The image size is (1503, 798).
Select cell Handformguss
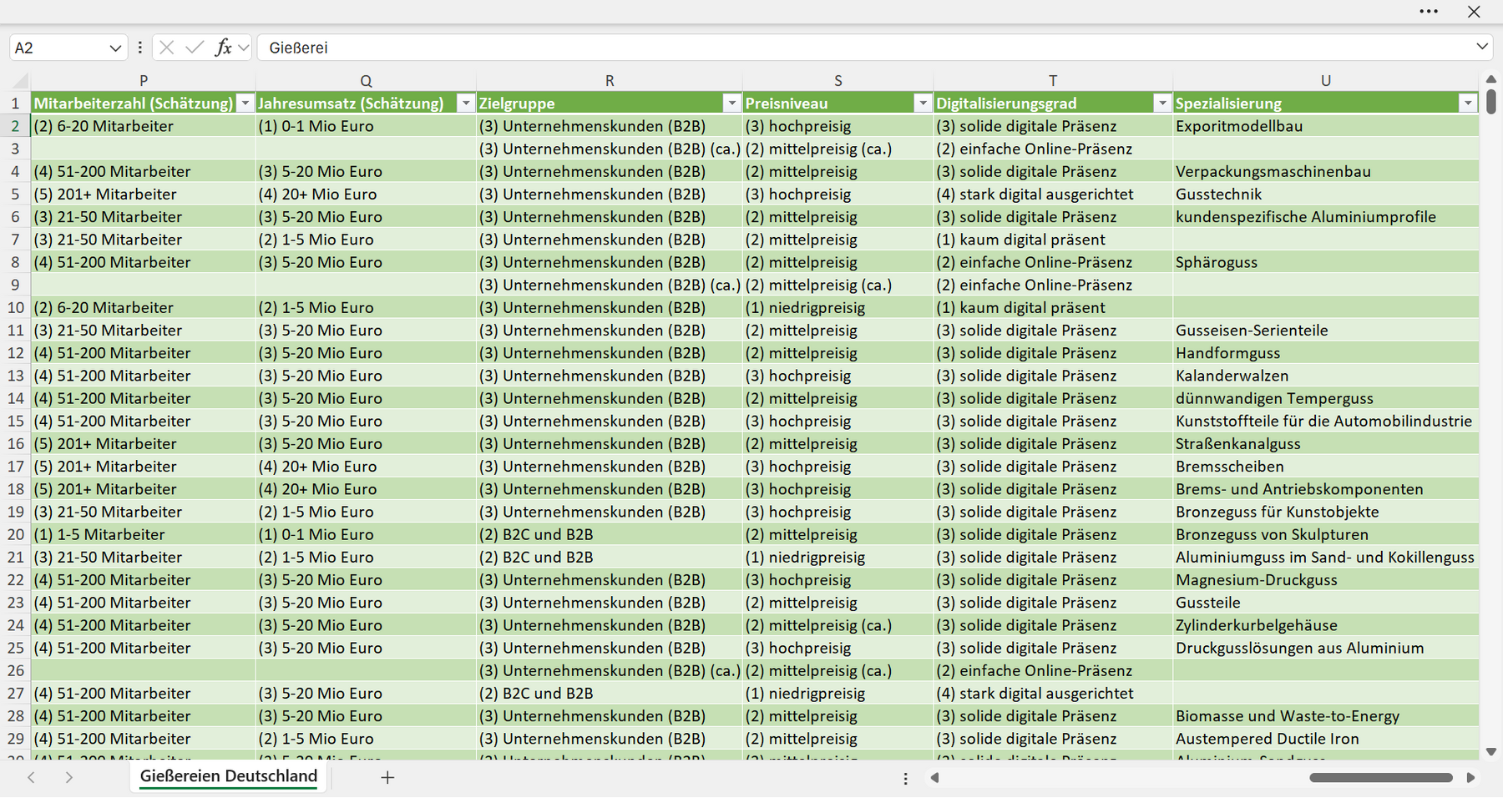(x=1326, y=353)
